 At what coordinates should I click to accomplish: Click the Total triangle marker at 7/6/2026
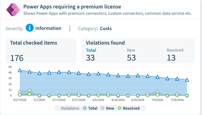point(157,77)
